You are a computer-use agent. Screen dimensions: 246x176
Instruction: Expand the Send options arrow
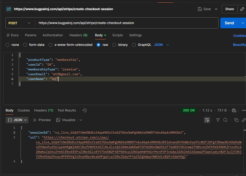(x=242, y=23)
